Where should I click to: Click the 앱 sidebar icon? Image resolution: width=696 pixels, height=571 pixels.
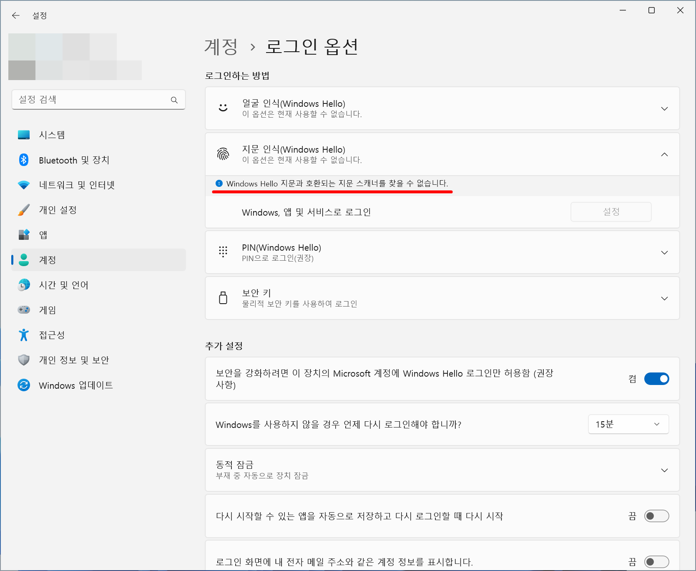click(24, 235)
